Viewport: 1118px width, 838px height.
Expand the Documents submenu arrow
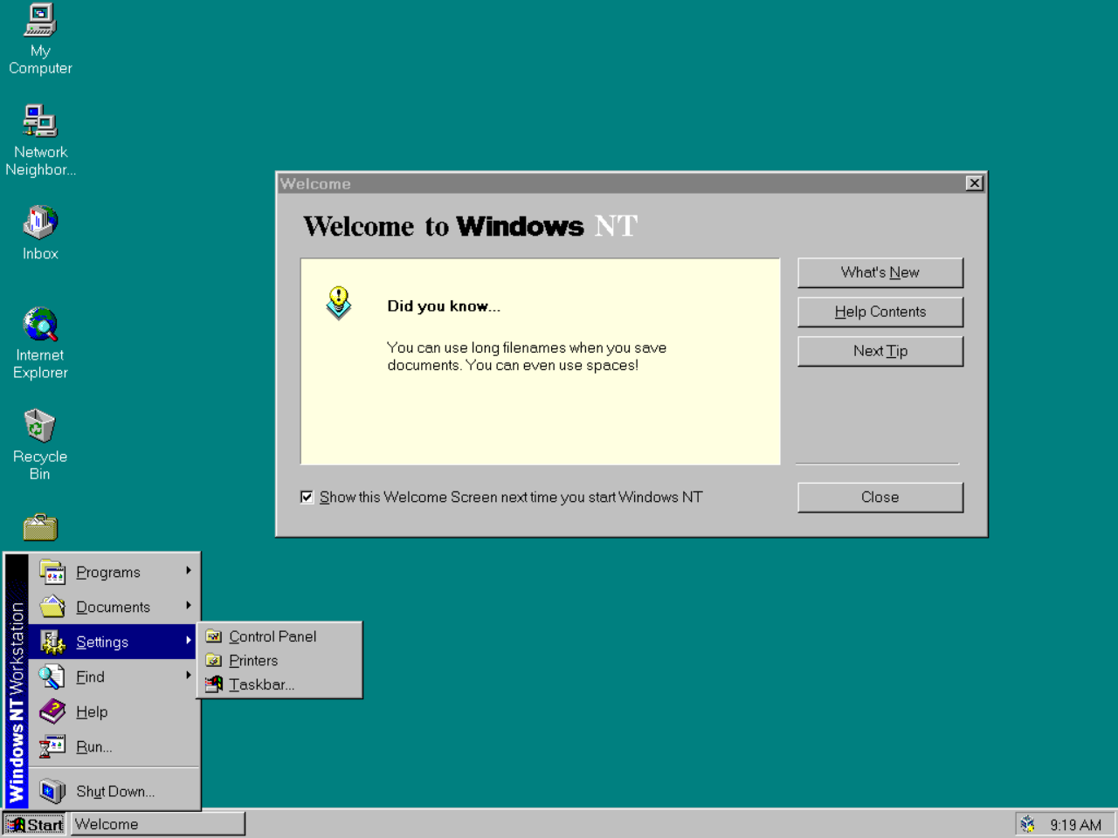[x=188, y=606]
